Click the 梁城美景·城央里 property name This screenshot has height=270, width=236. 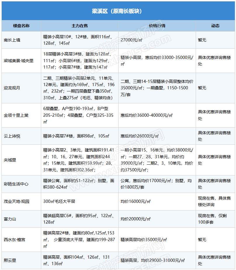coord(19,61)
